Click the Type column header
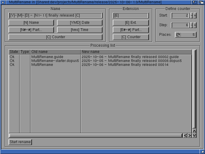This screenshot has width=205, height=154. click(x=25, y=52)
